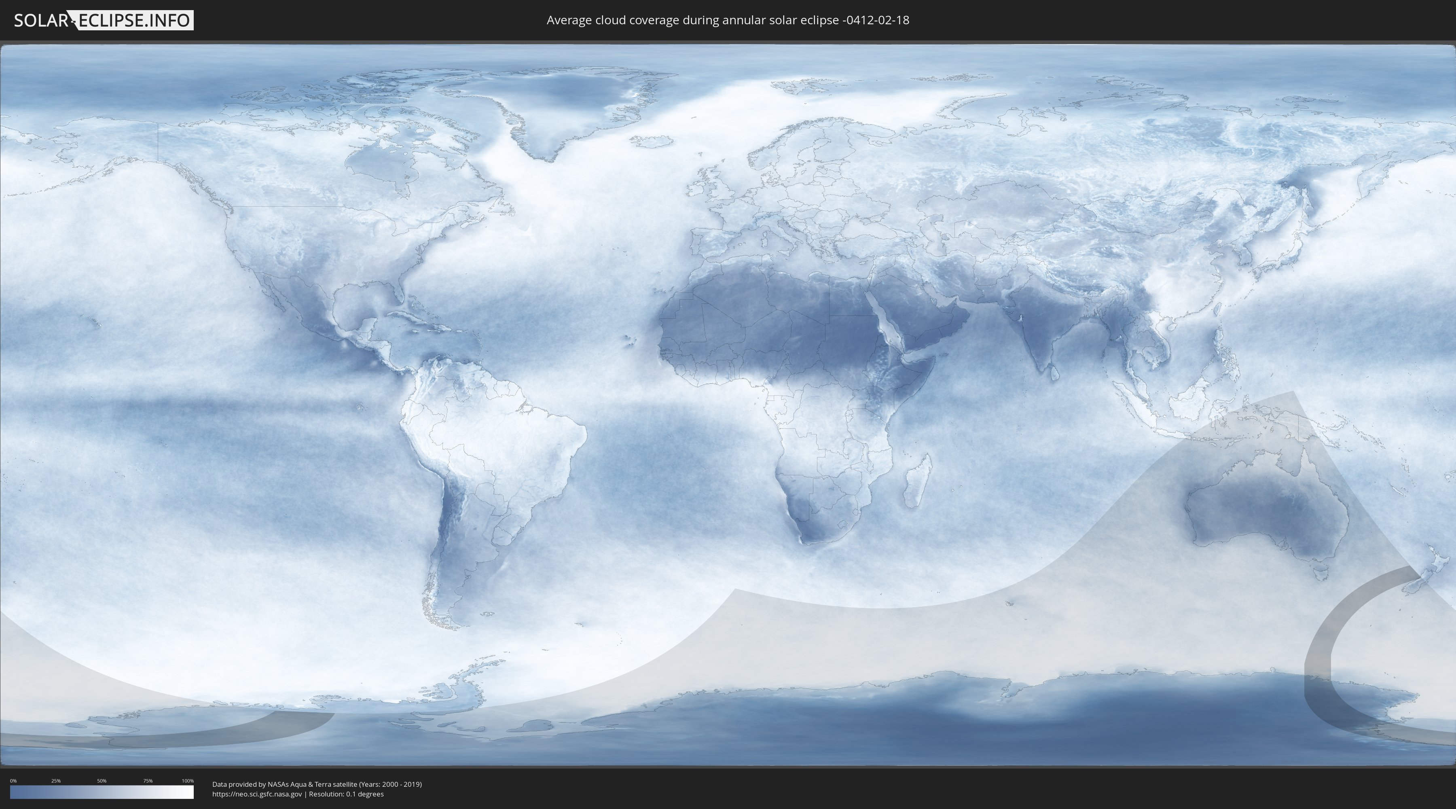Click the '0%' legend label
Viewport: 1456px width, 809px height.
pos(13,781)
